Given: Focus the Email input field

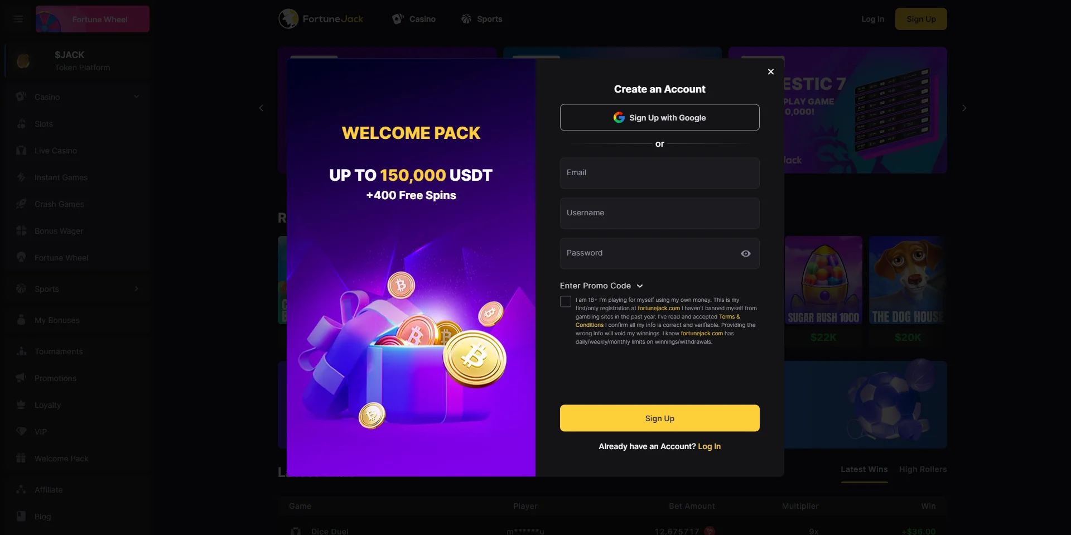Looking at the screenshot, I should point(660,173).
